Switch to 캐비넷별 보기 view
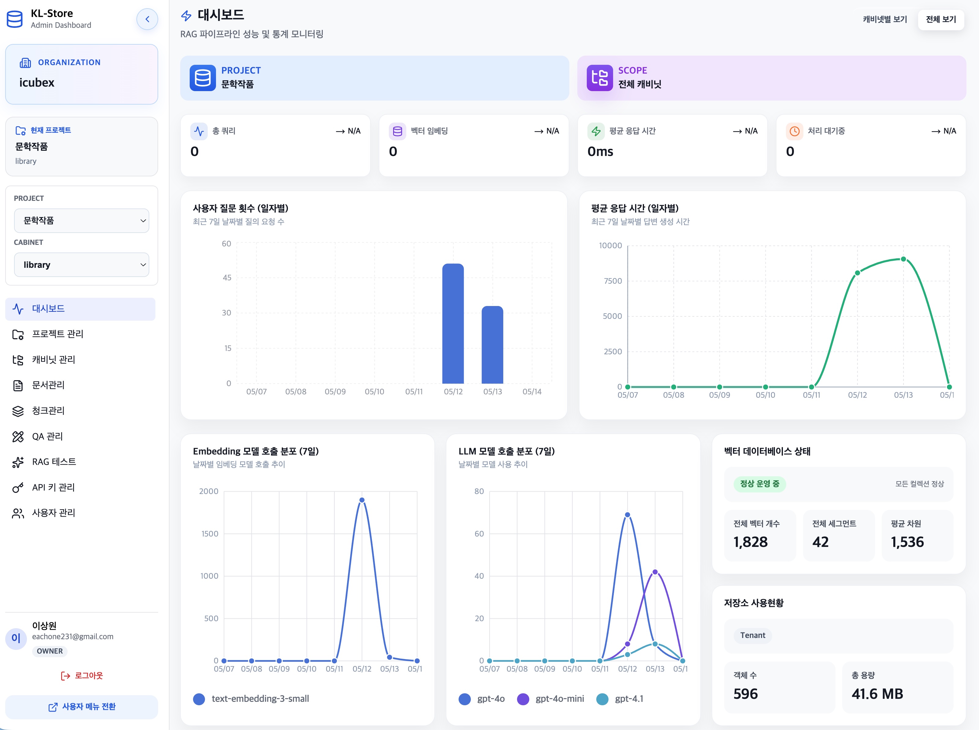979x730 pixels. click(885, 20)
